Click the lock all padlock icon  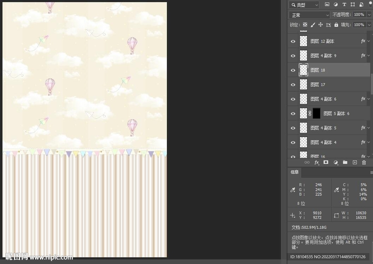coord(336,25)
